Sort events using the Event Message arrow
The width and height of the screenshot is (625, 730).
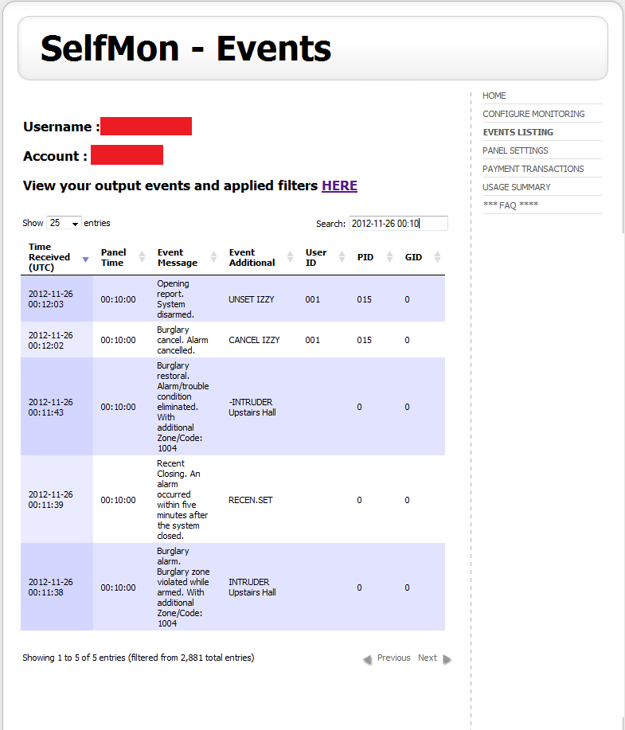pos(213,256)
